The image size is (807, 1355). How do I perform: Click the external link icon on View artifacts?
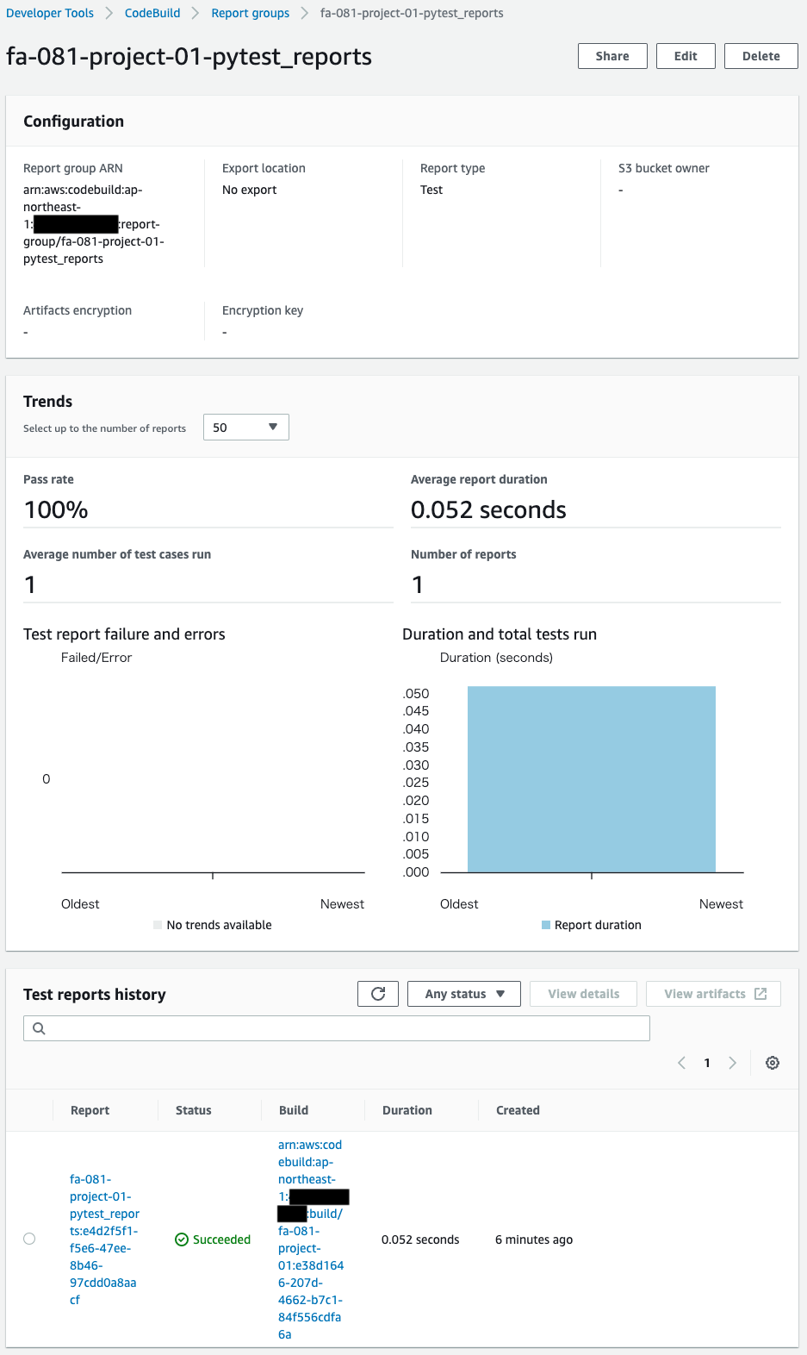[760, 994]
